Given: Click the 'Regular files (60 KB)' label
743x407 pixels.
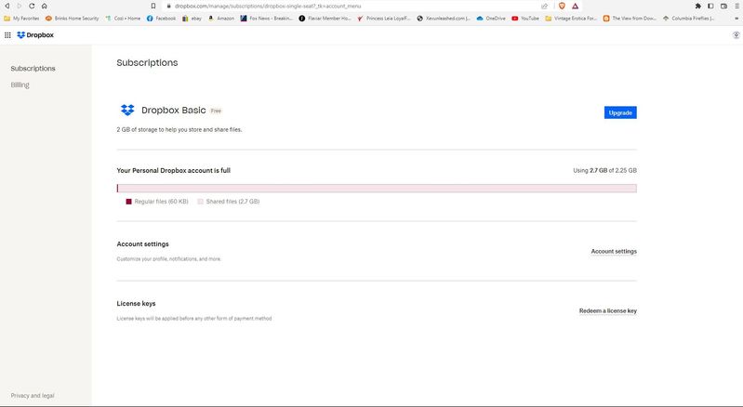Looking at the screenshot, I should pyautogui.click(x=161, y=202).
